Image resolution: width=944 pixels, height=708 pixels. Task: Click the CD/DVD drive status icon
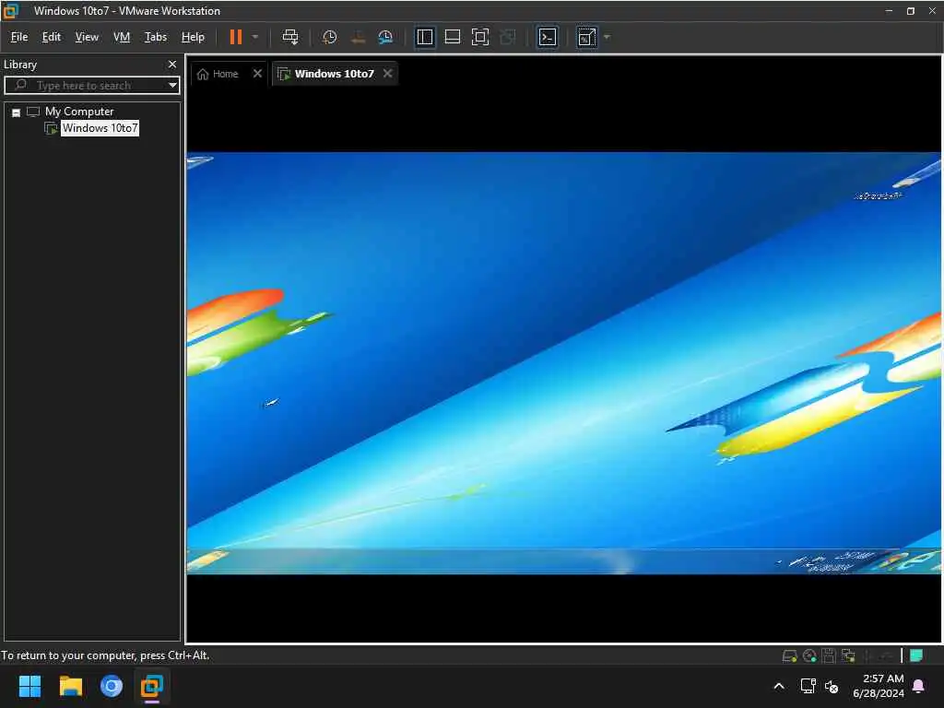click(809, 655)
